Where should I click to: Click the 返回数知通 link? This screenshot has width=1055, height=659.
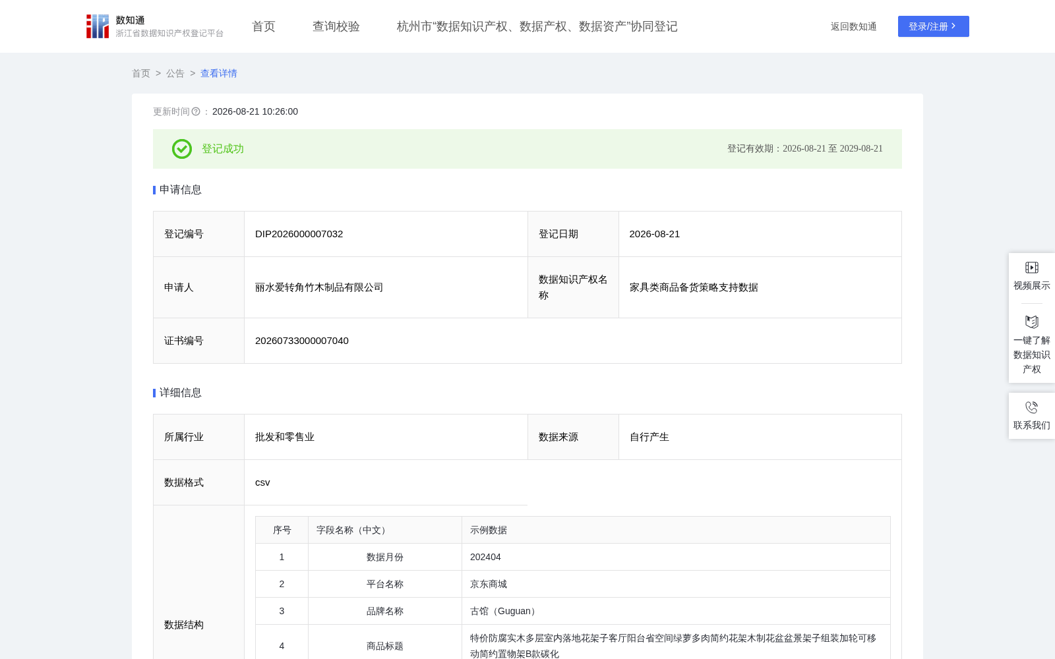click(854, 26)
